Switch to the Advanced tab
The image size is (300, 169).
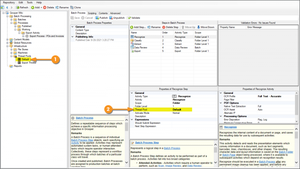(x=115, y=13)
